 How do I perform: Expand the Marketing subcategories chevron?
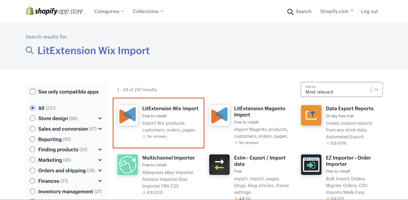pos(100,160)
